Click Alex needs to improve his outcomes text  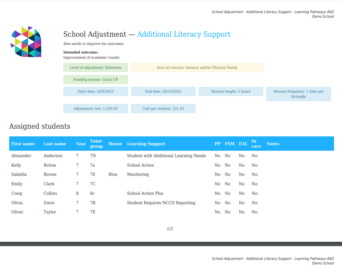pyautogui.click(x=93, y=44)
